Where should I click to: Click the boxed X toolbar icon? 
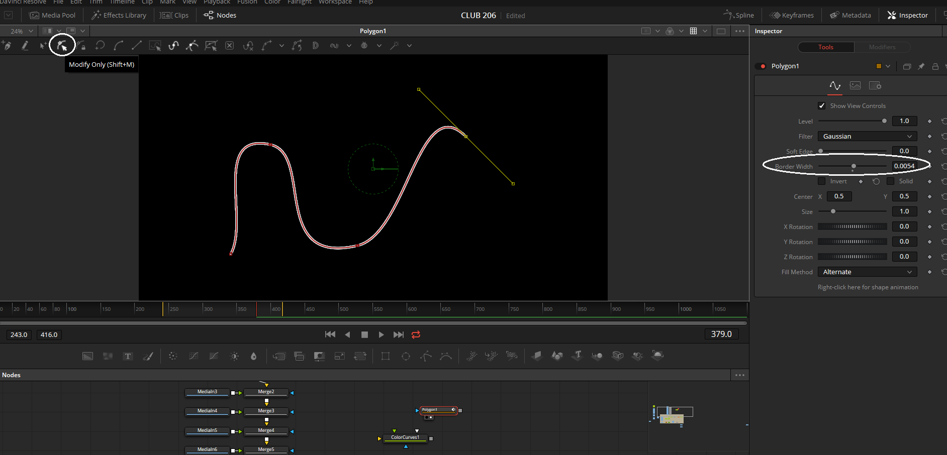(x=229, y=46)
